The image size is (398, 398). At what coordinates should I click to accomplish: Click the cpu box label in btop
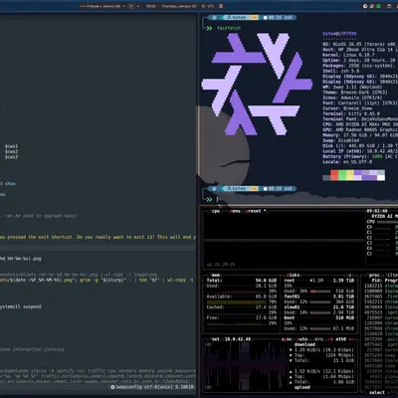tap(216, 211)
